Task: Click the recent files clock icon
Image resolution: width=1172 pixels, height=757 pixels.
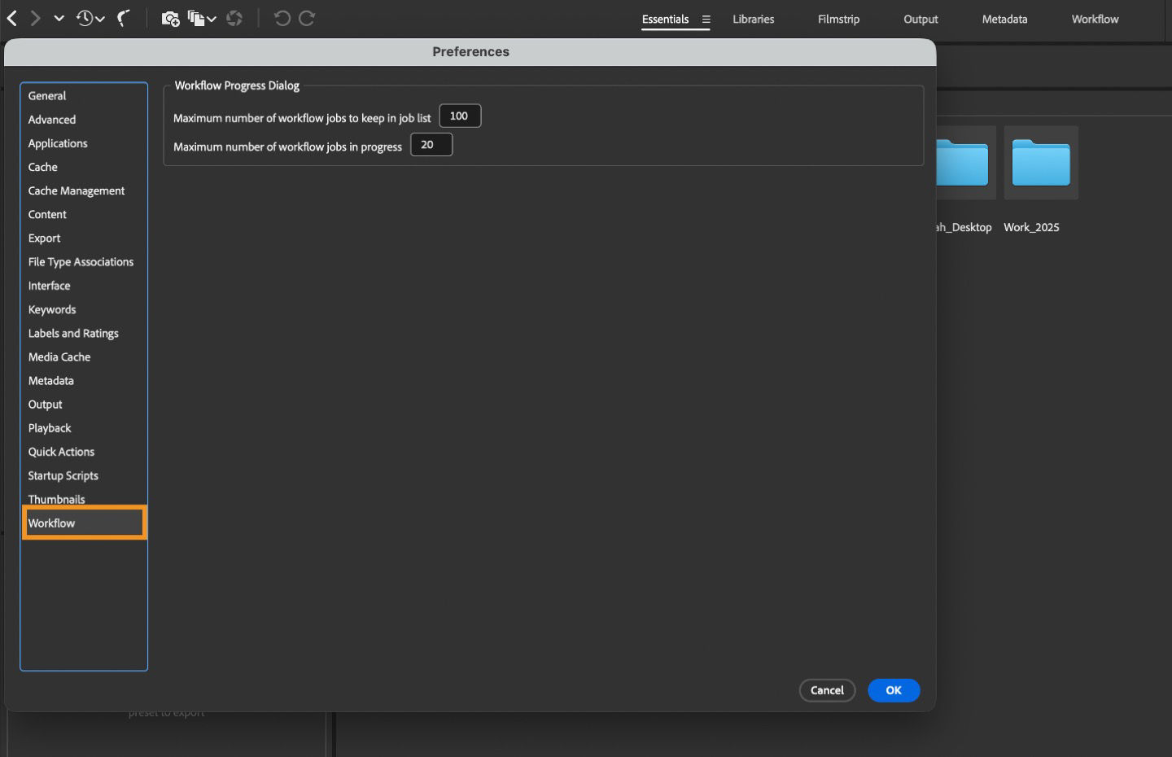Action: point(85,17)
